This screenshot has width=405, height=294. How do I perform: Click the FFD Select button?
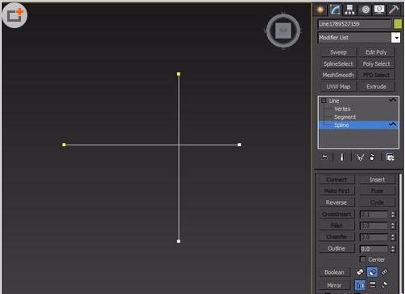pos(376,75)
